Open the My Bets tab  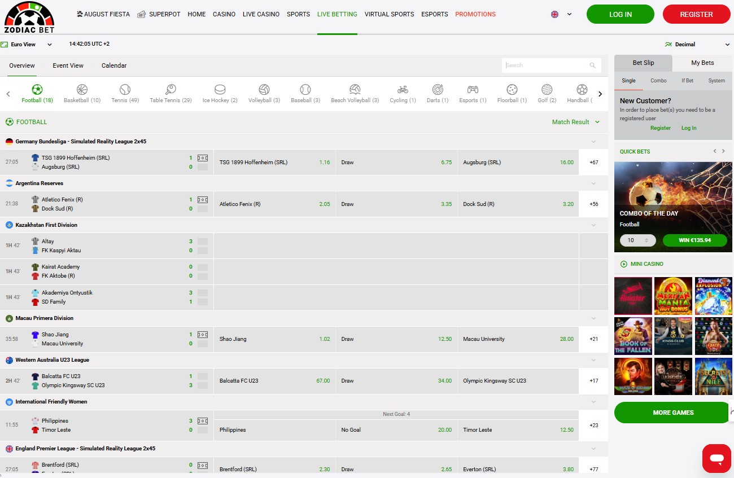[x=702, y=63]
